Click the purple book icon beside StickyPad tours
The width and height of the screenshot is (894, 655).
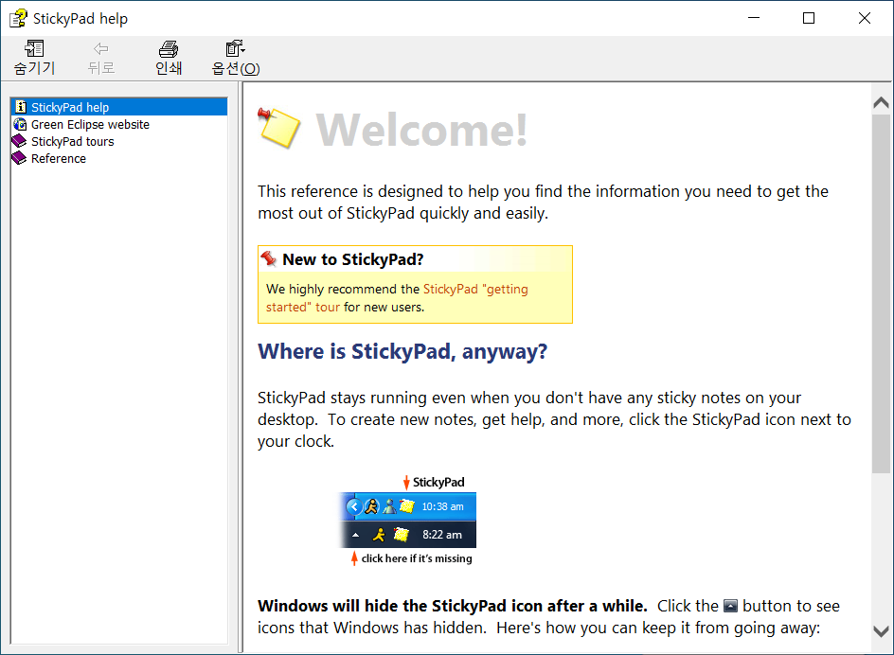click(19, 141)
